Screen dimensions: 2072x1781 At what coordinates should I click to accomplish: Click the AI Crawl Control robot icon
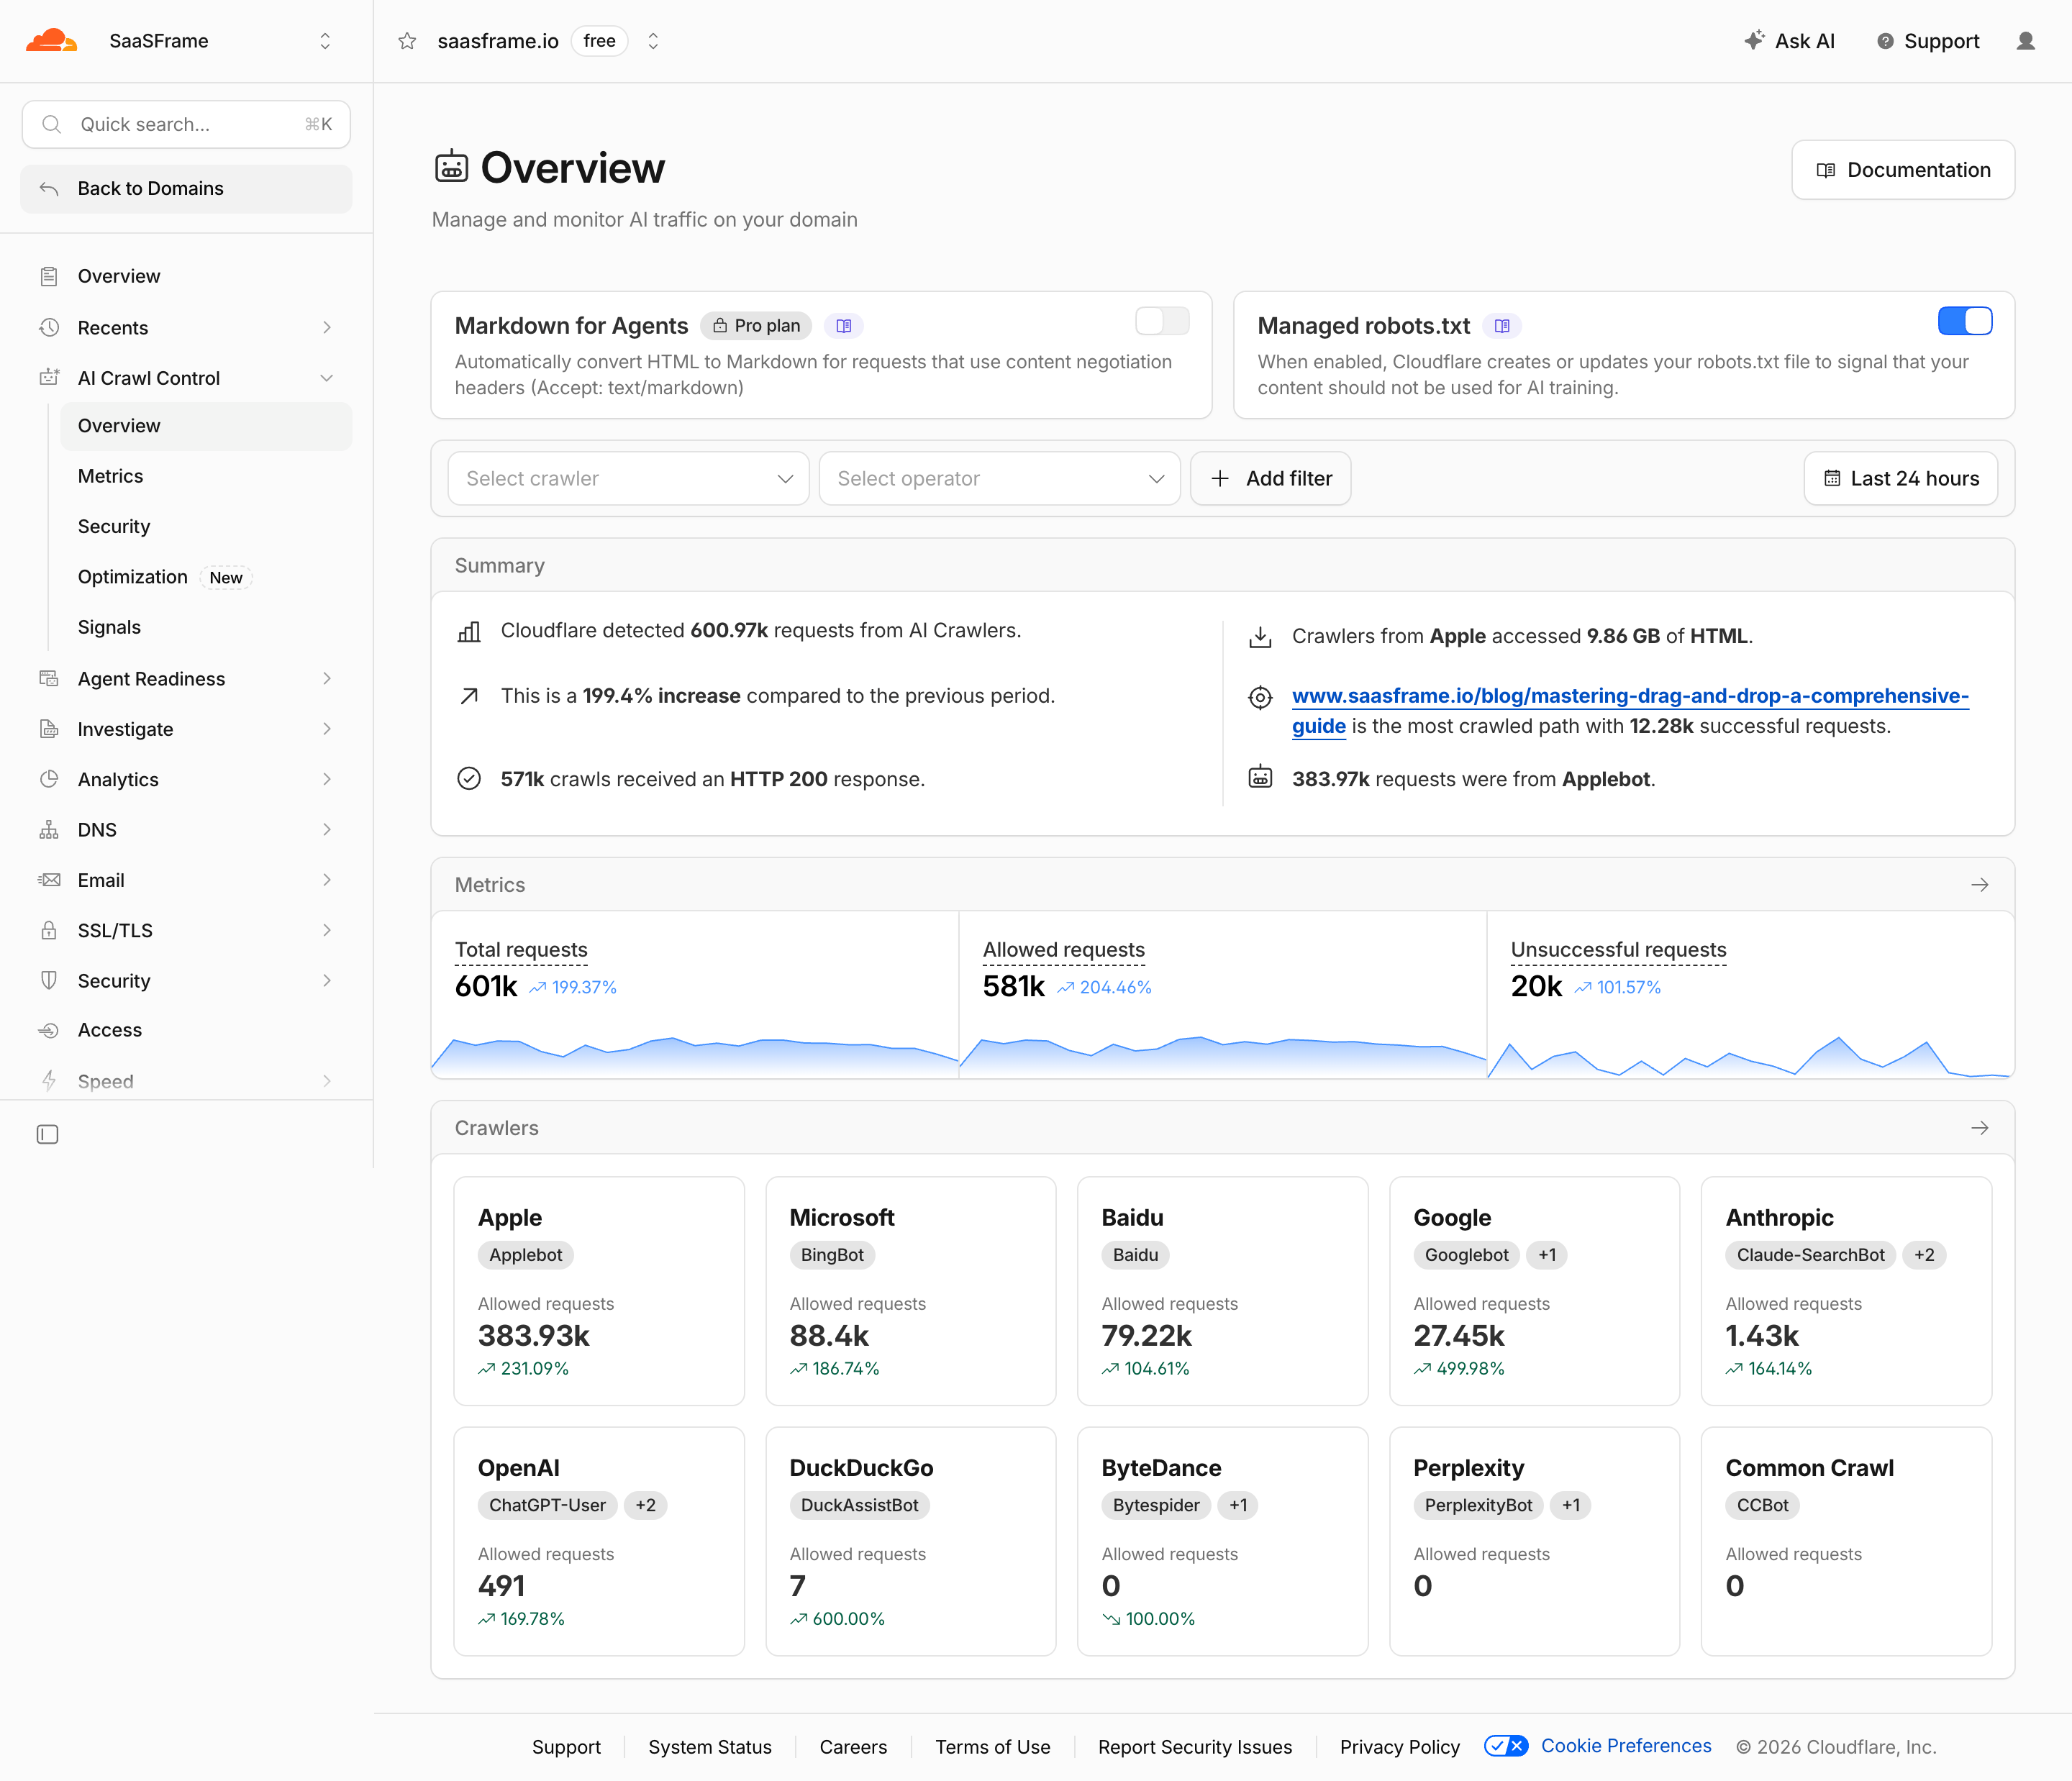49,378
